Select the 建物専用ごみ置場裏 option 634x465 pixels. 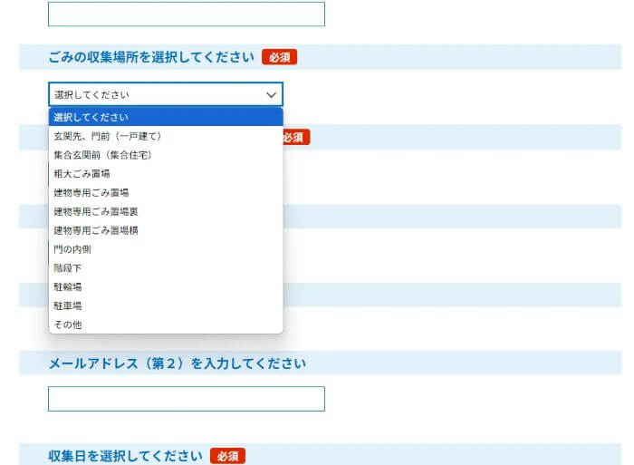(x=166, y=211)
